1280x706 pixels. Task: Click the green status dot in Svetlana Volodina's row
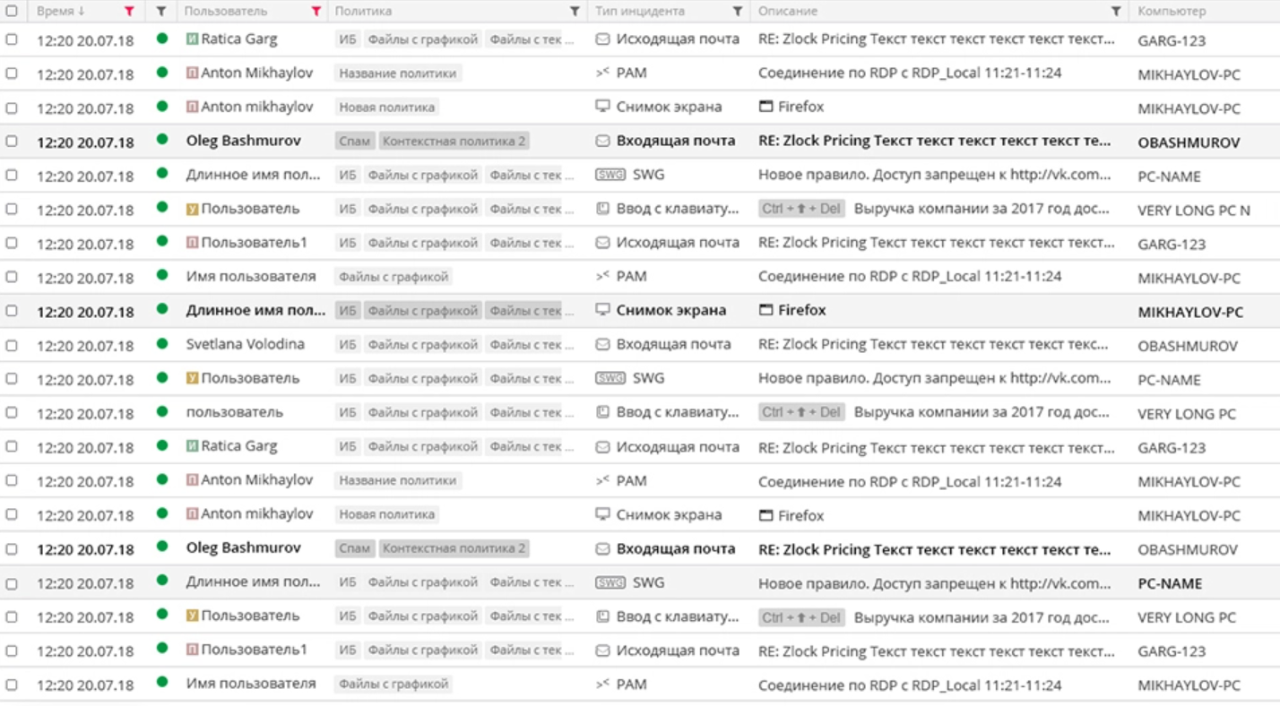(x=162, y=344)
